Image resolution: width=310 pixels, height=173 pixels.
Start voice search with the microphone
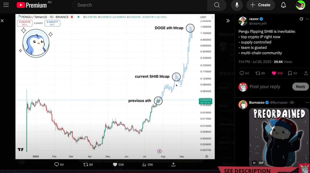[x=237, y=5]
